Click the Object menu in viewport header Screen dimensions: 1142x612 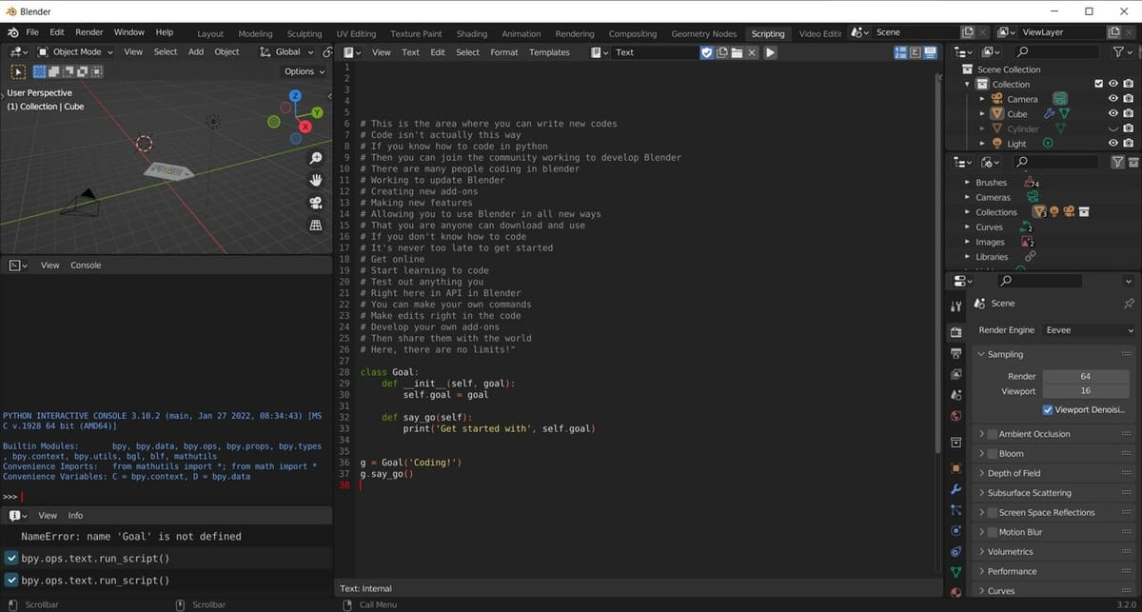pyautogui.click(x=226, y=52)
